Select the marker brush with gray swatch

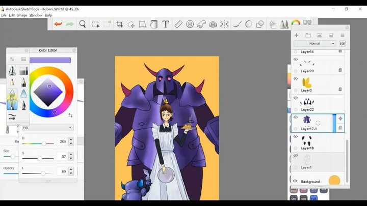pyautogui.click(x=23, y=71)
